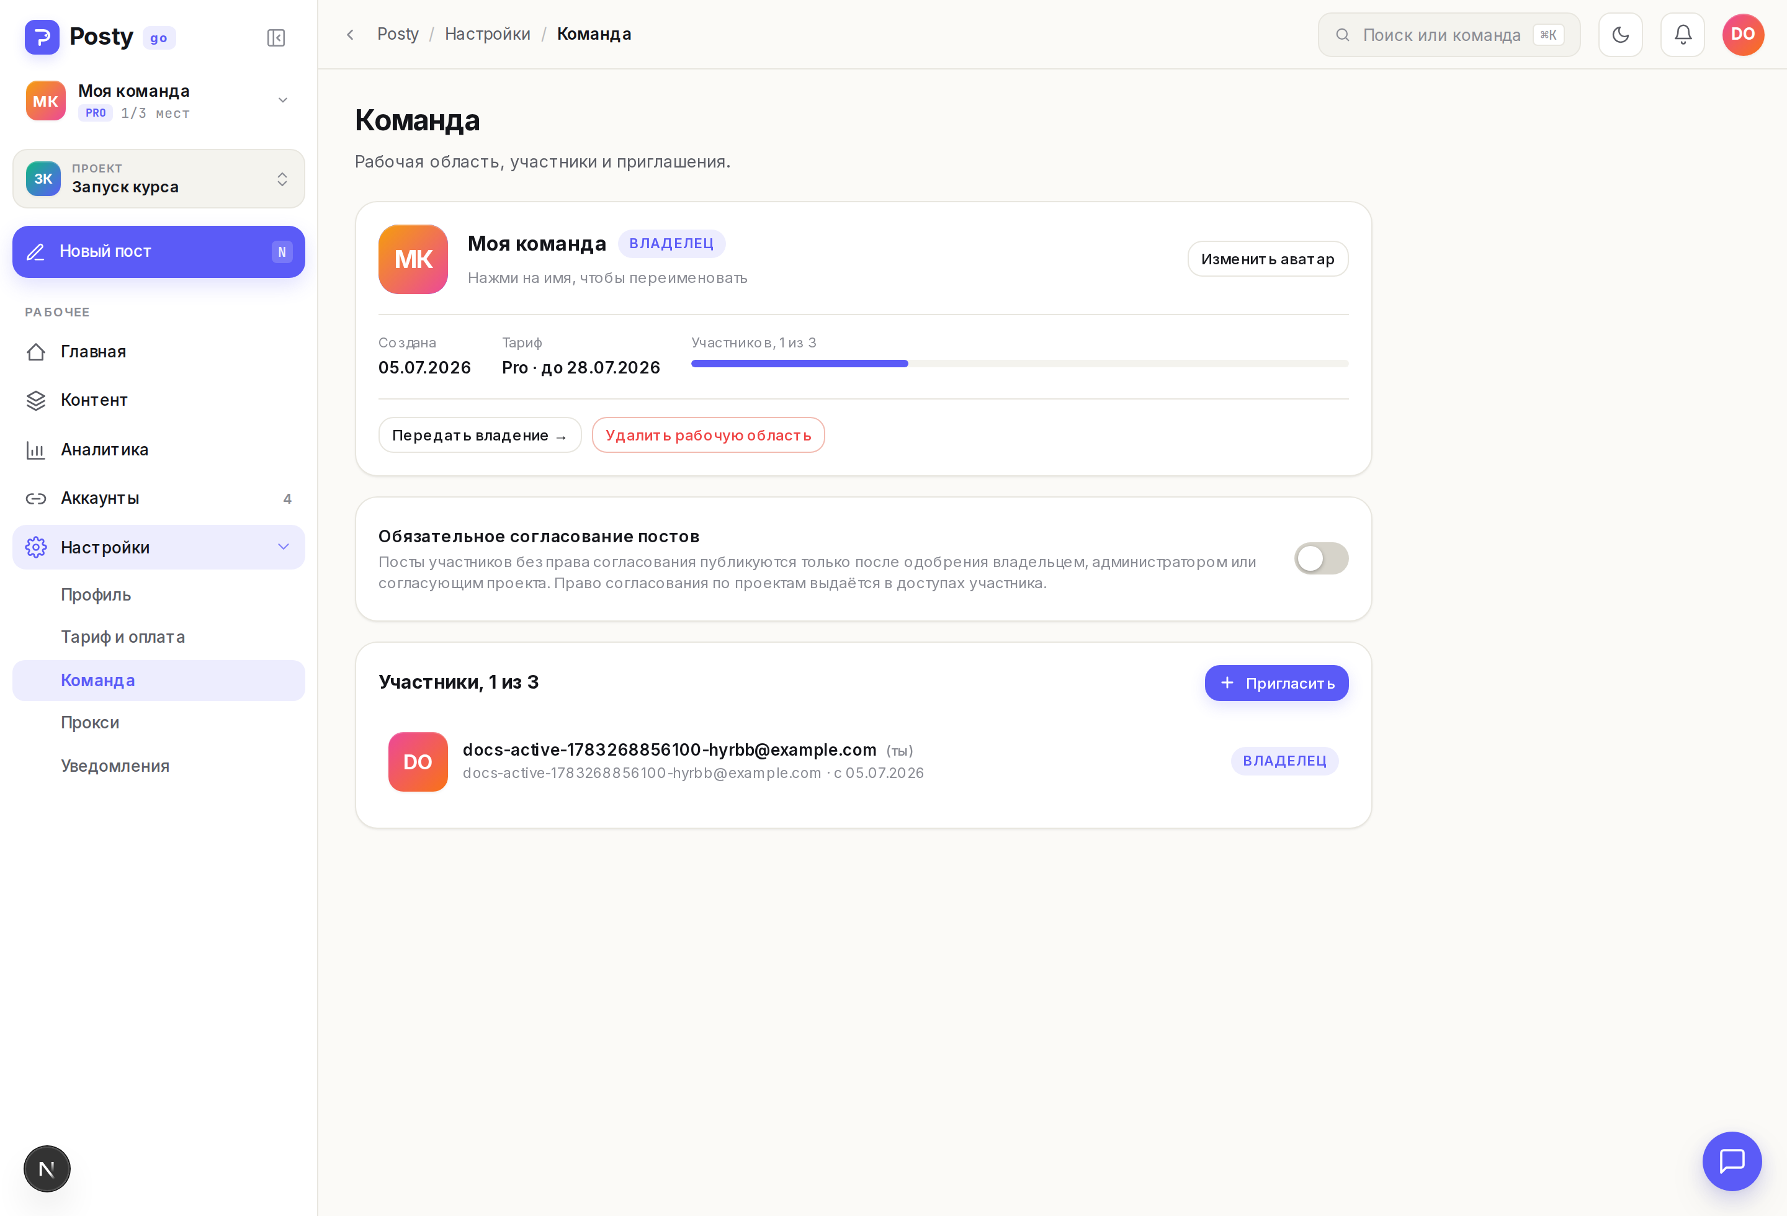
Task: Collapse the sidebar panel icon
Action: coord(276,38)
